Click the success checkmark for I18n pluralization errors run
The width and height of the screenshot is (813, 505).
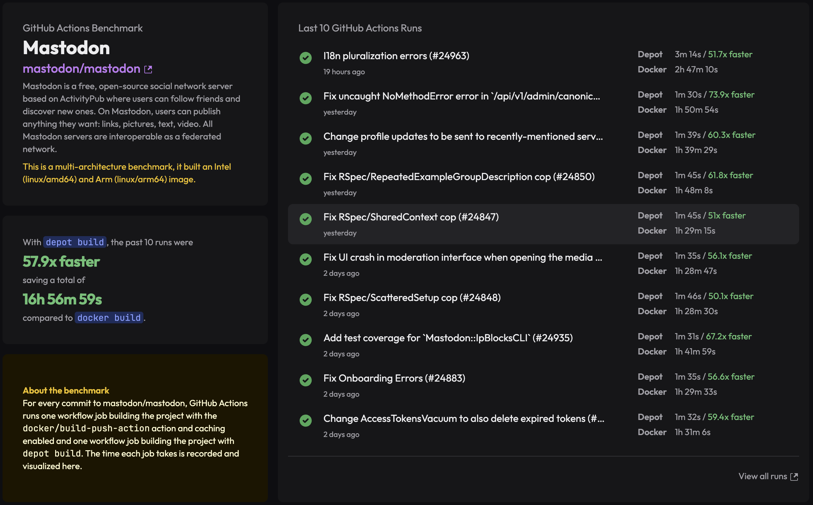[x=306, y=58]
